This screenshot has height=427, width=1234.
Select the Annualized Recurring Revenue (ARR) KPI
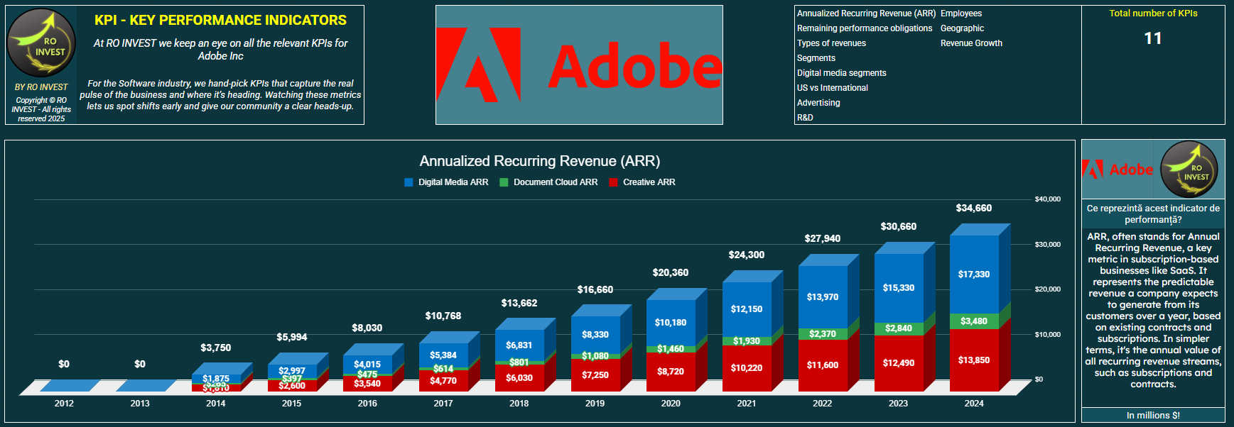pyautogui.click(x=866, y=13)
